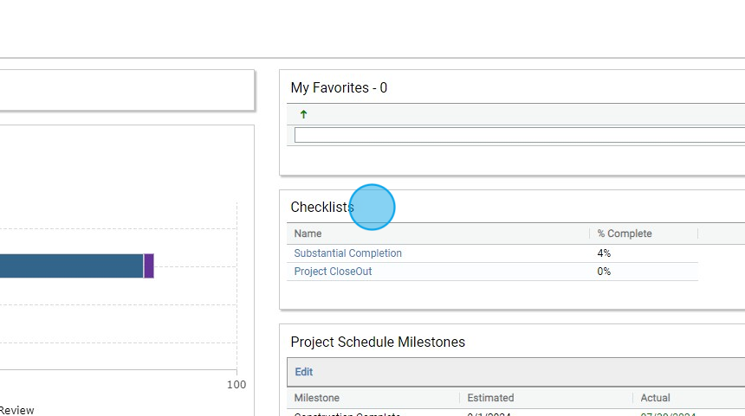Click Edit in Project Schedule Milestones

304,372
